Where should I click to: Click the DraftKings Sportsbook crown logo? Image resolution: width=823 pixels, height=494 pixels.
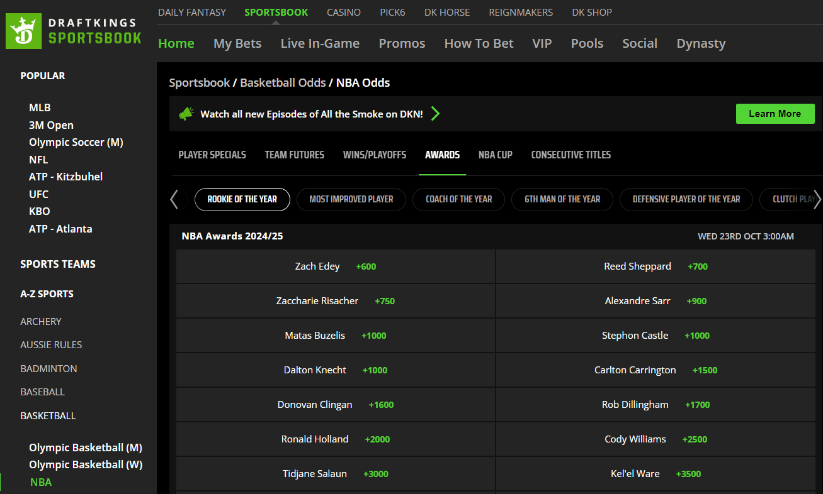tap(24, 31)
